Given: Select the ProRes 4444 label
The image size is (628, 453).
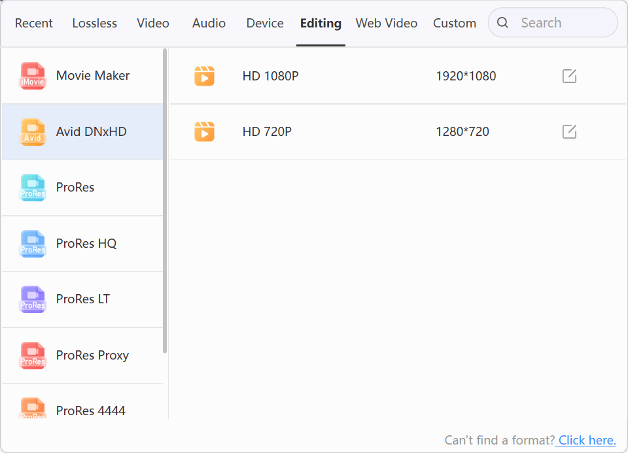Looking at the screenshot, I should pos(90,411).
